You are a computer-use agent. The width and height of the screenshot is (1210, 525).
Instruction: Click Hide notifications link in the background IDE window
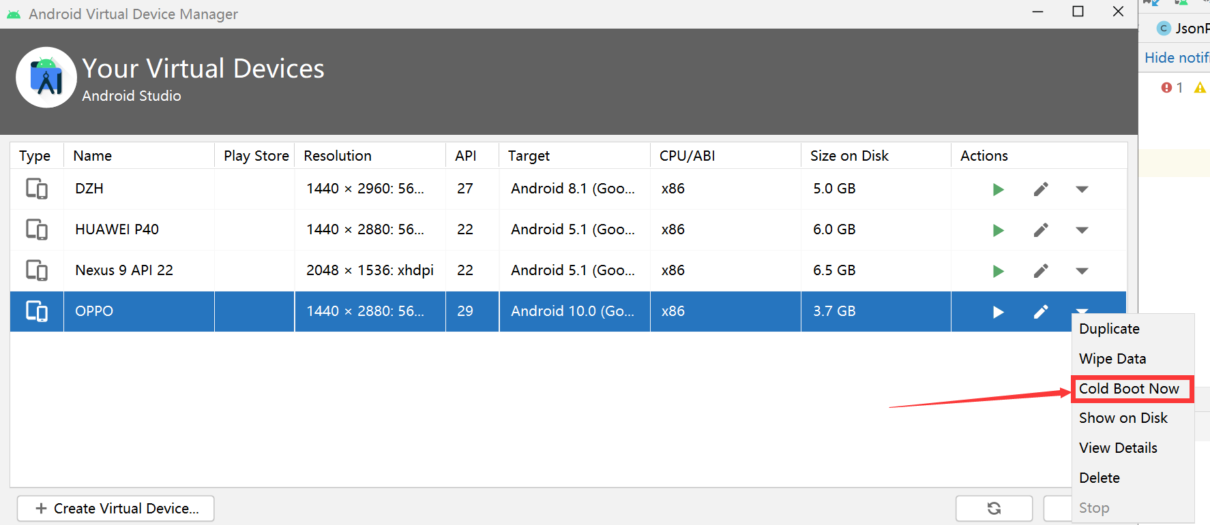(x=1177, y=58)
